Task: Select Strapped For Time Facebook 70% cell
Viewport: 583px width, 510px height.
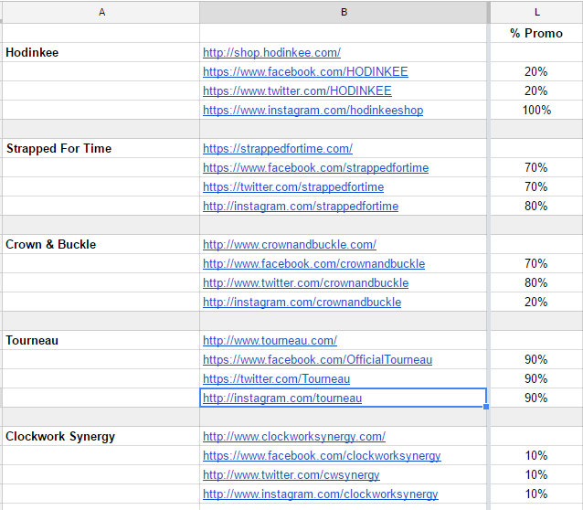Action: click(536, 168)
